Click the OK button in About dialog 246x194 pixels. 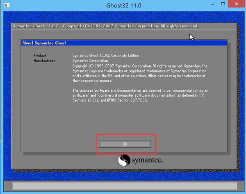(125, 144)
